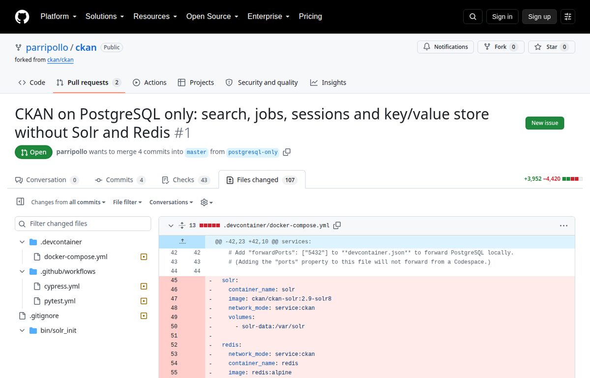Image resolution: width=590 pixels, height=378 pixels.
Task: Toggle the file tree sidebar icon
Action: click(20, 202)
